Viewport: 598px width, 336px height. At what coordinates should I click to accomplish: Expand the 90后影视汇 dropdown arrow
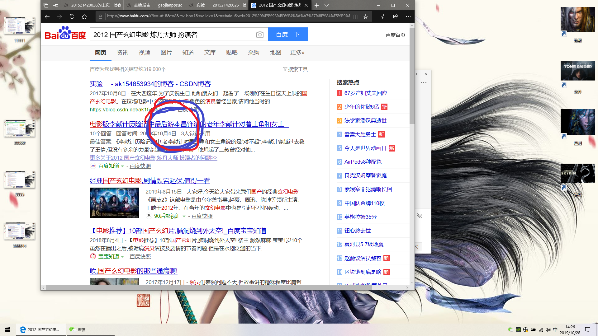coord(184,216)
